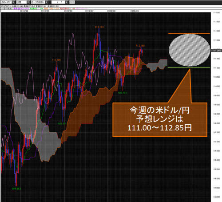Click the current price tag on price axis

(217, 51)
